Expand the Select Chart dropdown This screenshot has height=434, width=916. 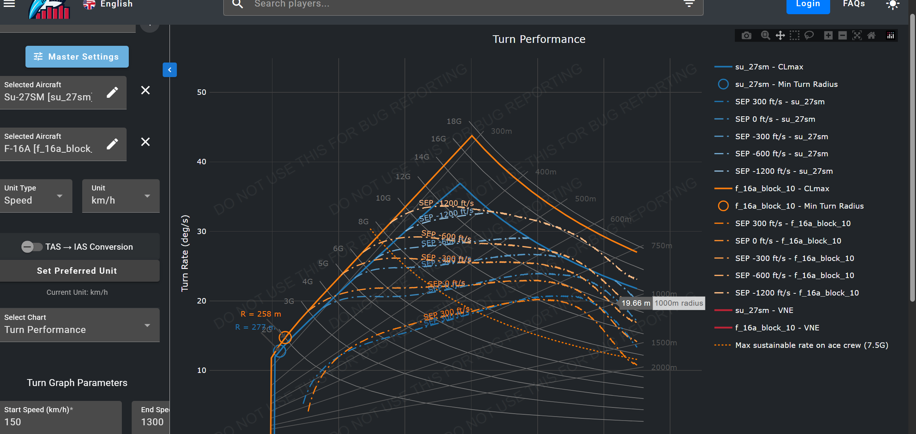(x=79, y=325)
